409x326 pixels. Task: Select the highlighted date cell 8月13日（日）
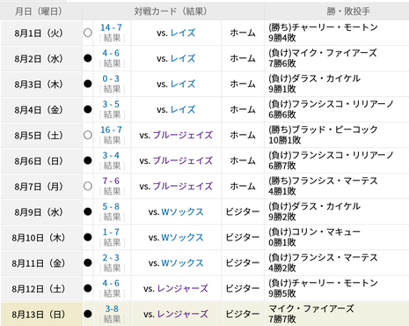click(40, 314)
